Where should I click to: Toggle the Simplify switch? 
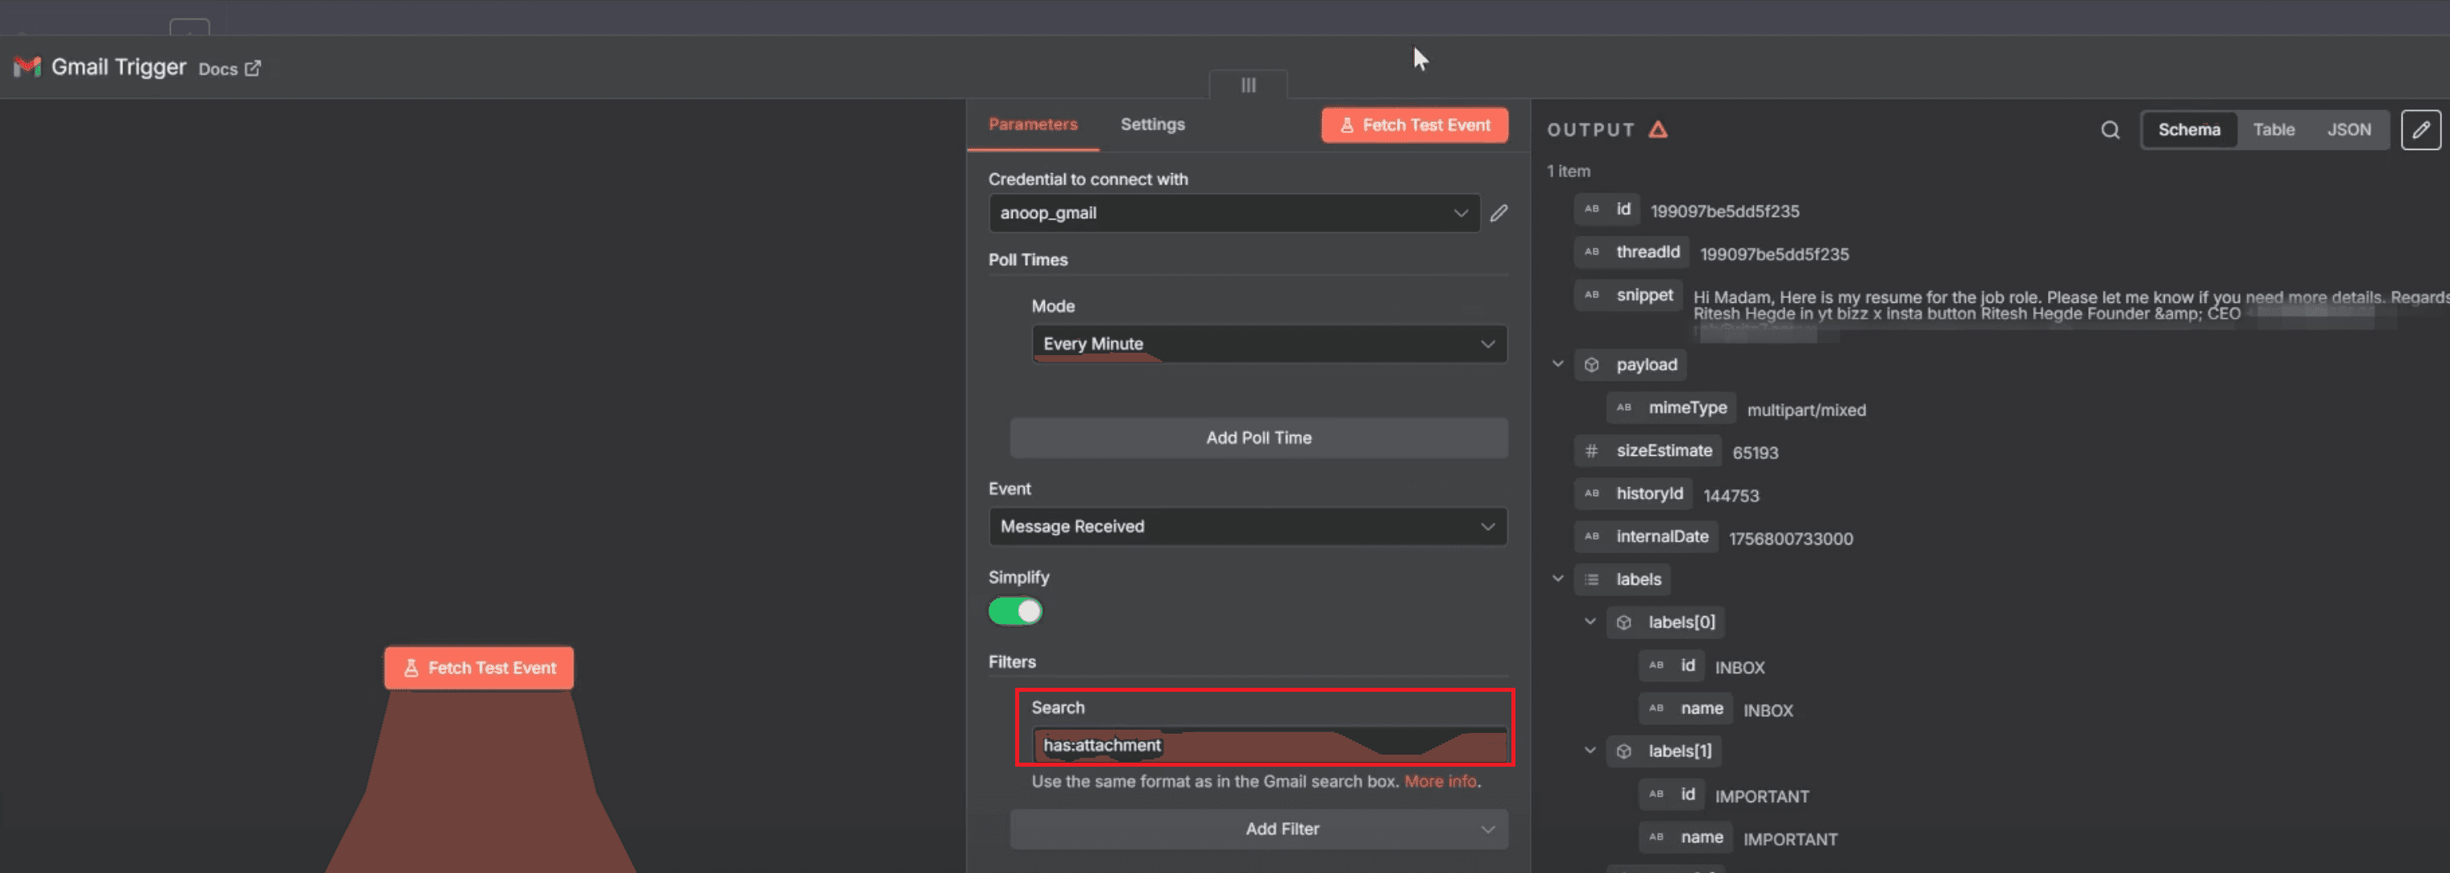[x=1015, y=610]
